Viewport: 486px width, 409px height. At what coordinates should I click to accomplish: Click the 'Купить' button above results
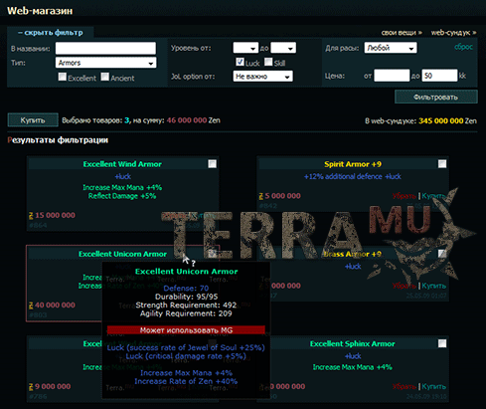click(x=33, y=120)
